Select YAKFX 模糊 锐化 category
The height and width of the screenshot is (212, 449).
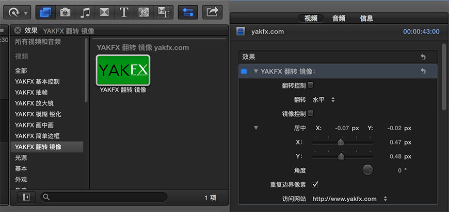(x=38, y=114)
